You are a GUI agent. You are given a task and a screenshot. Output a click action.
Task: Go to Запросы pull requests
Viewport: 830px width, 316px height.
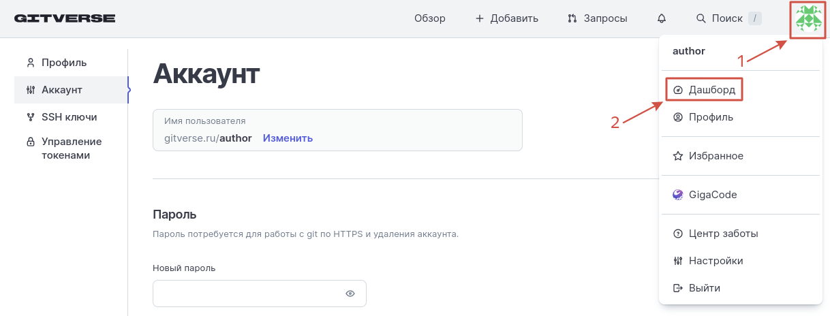click(x=597, y=18)
